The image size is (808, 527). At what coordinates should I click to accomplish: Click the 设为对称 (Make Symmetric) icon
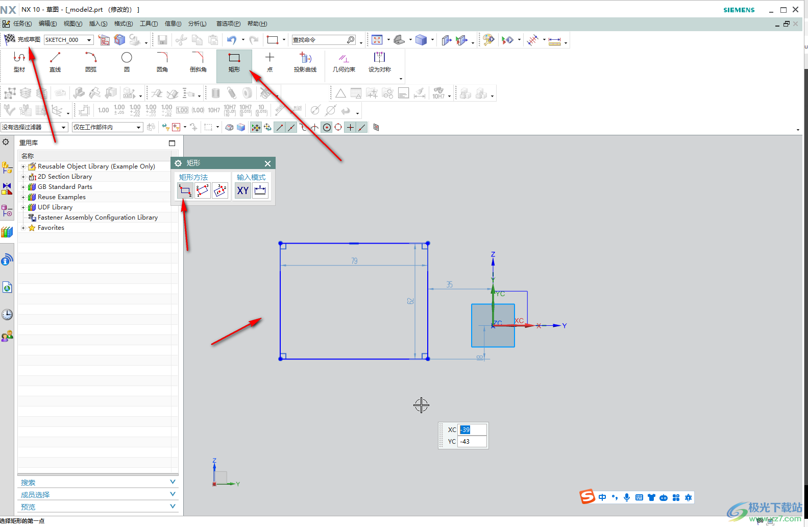[x=379, y=62]
